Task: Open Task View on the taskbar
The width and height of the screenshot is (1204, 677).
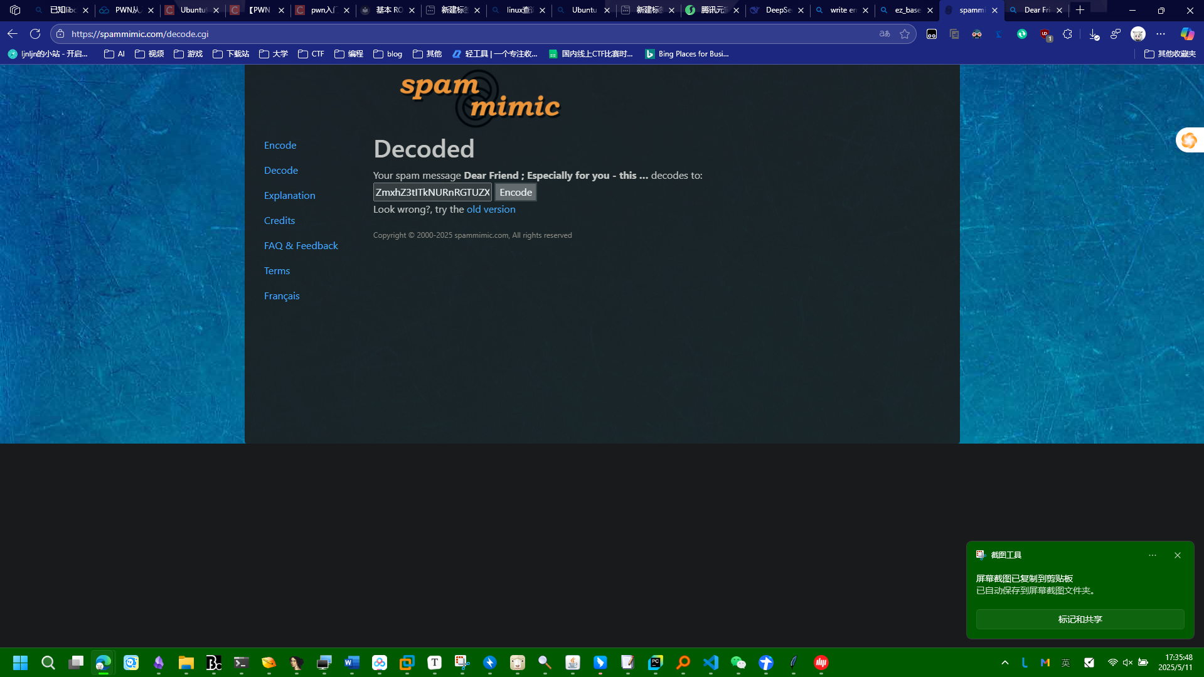Action: (76, 663)
